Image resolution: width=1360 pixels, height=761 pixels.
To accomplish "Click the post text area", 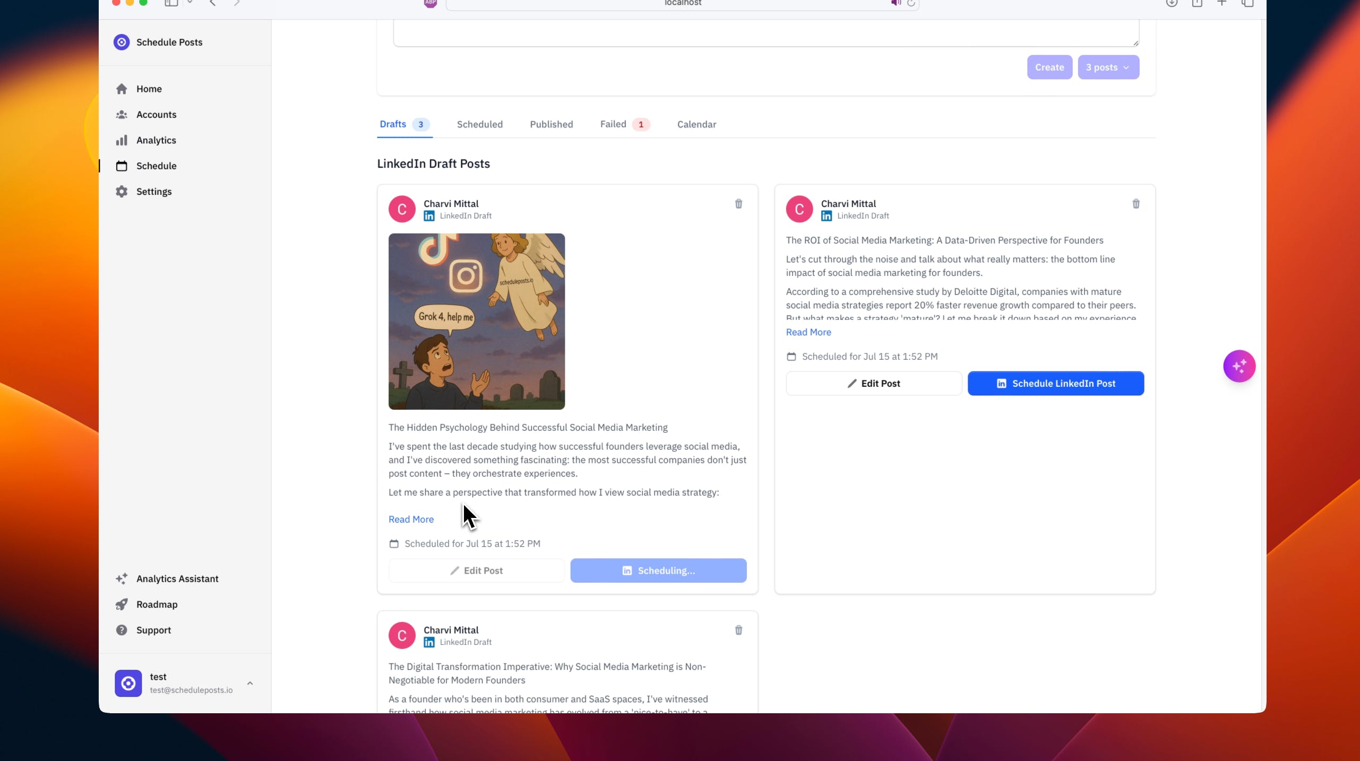I will (x=765, y=32).
